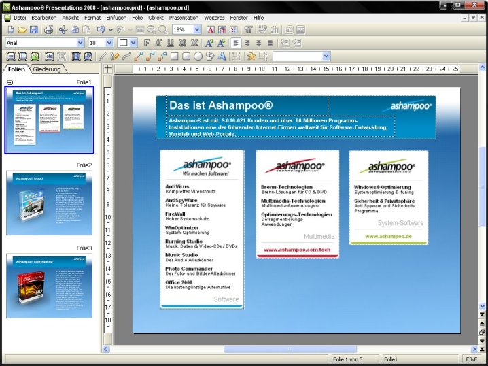Open the font size 18 dropdown
This screenshot has width=488, height=366.
click(109, 43)
